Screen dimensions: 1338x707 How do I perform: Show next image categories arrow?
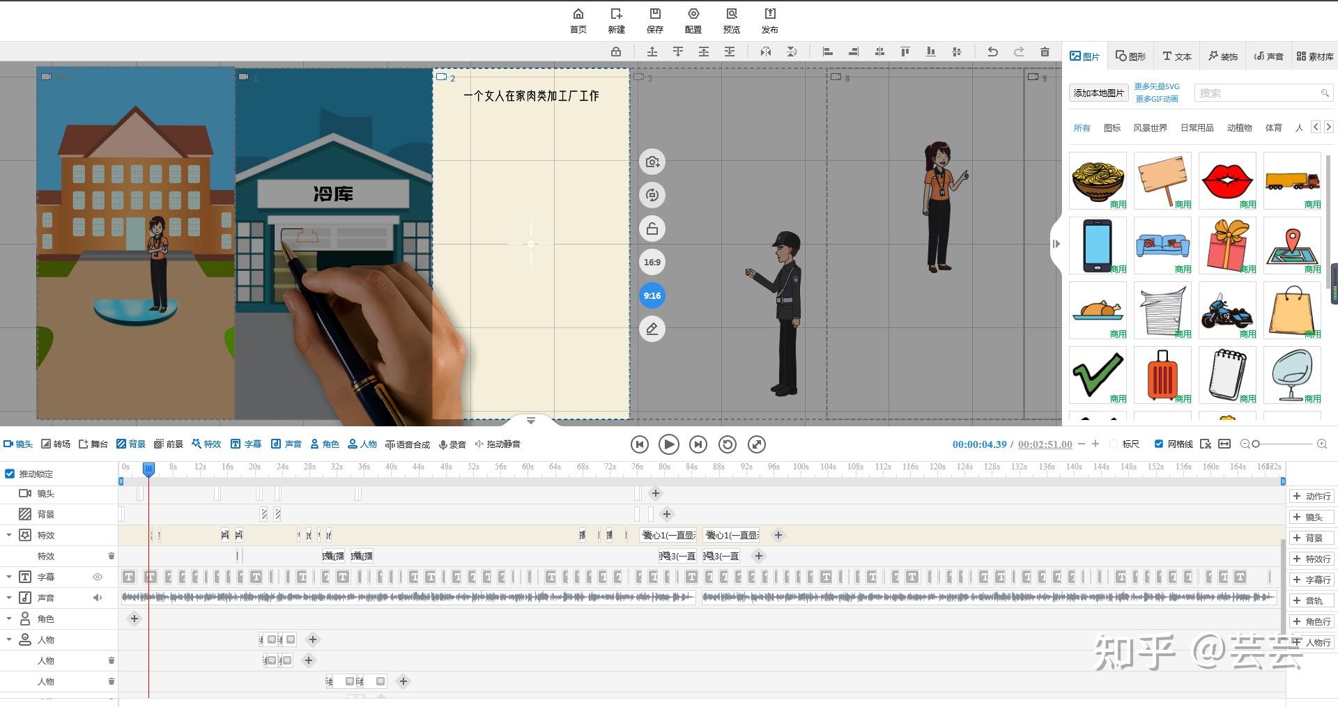pyautogui.click(x=1328, y=127)
